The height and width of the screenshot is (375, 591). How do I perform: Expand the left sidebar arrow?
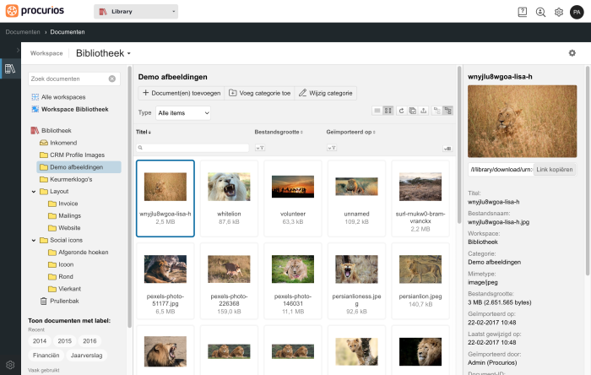point(18,50)
